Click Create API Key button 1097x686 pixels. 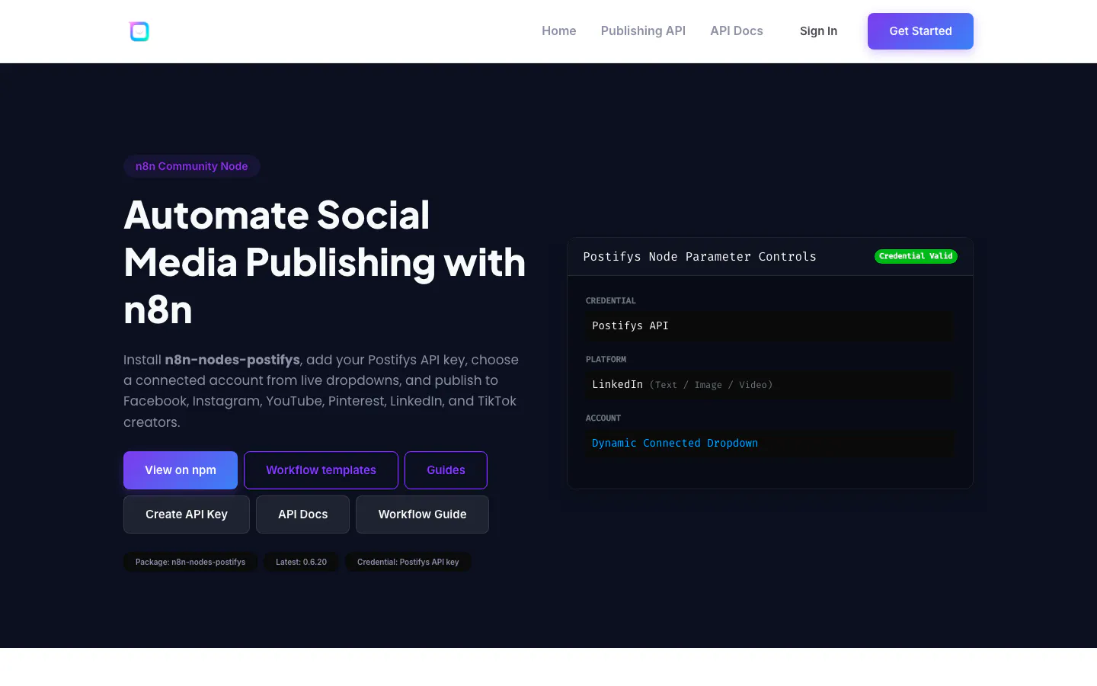[187, 514]
